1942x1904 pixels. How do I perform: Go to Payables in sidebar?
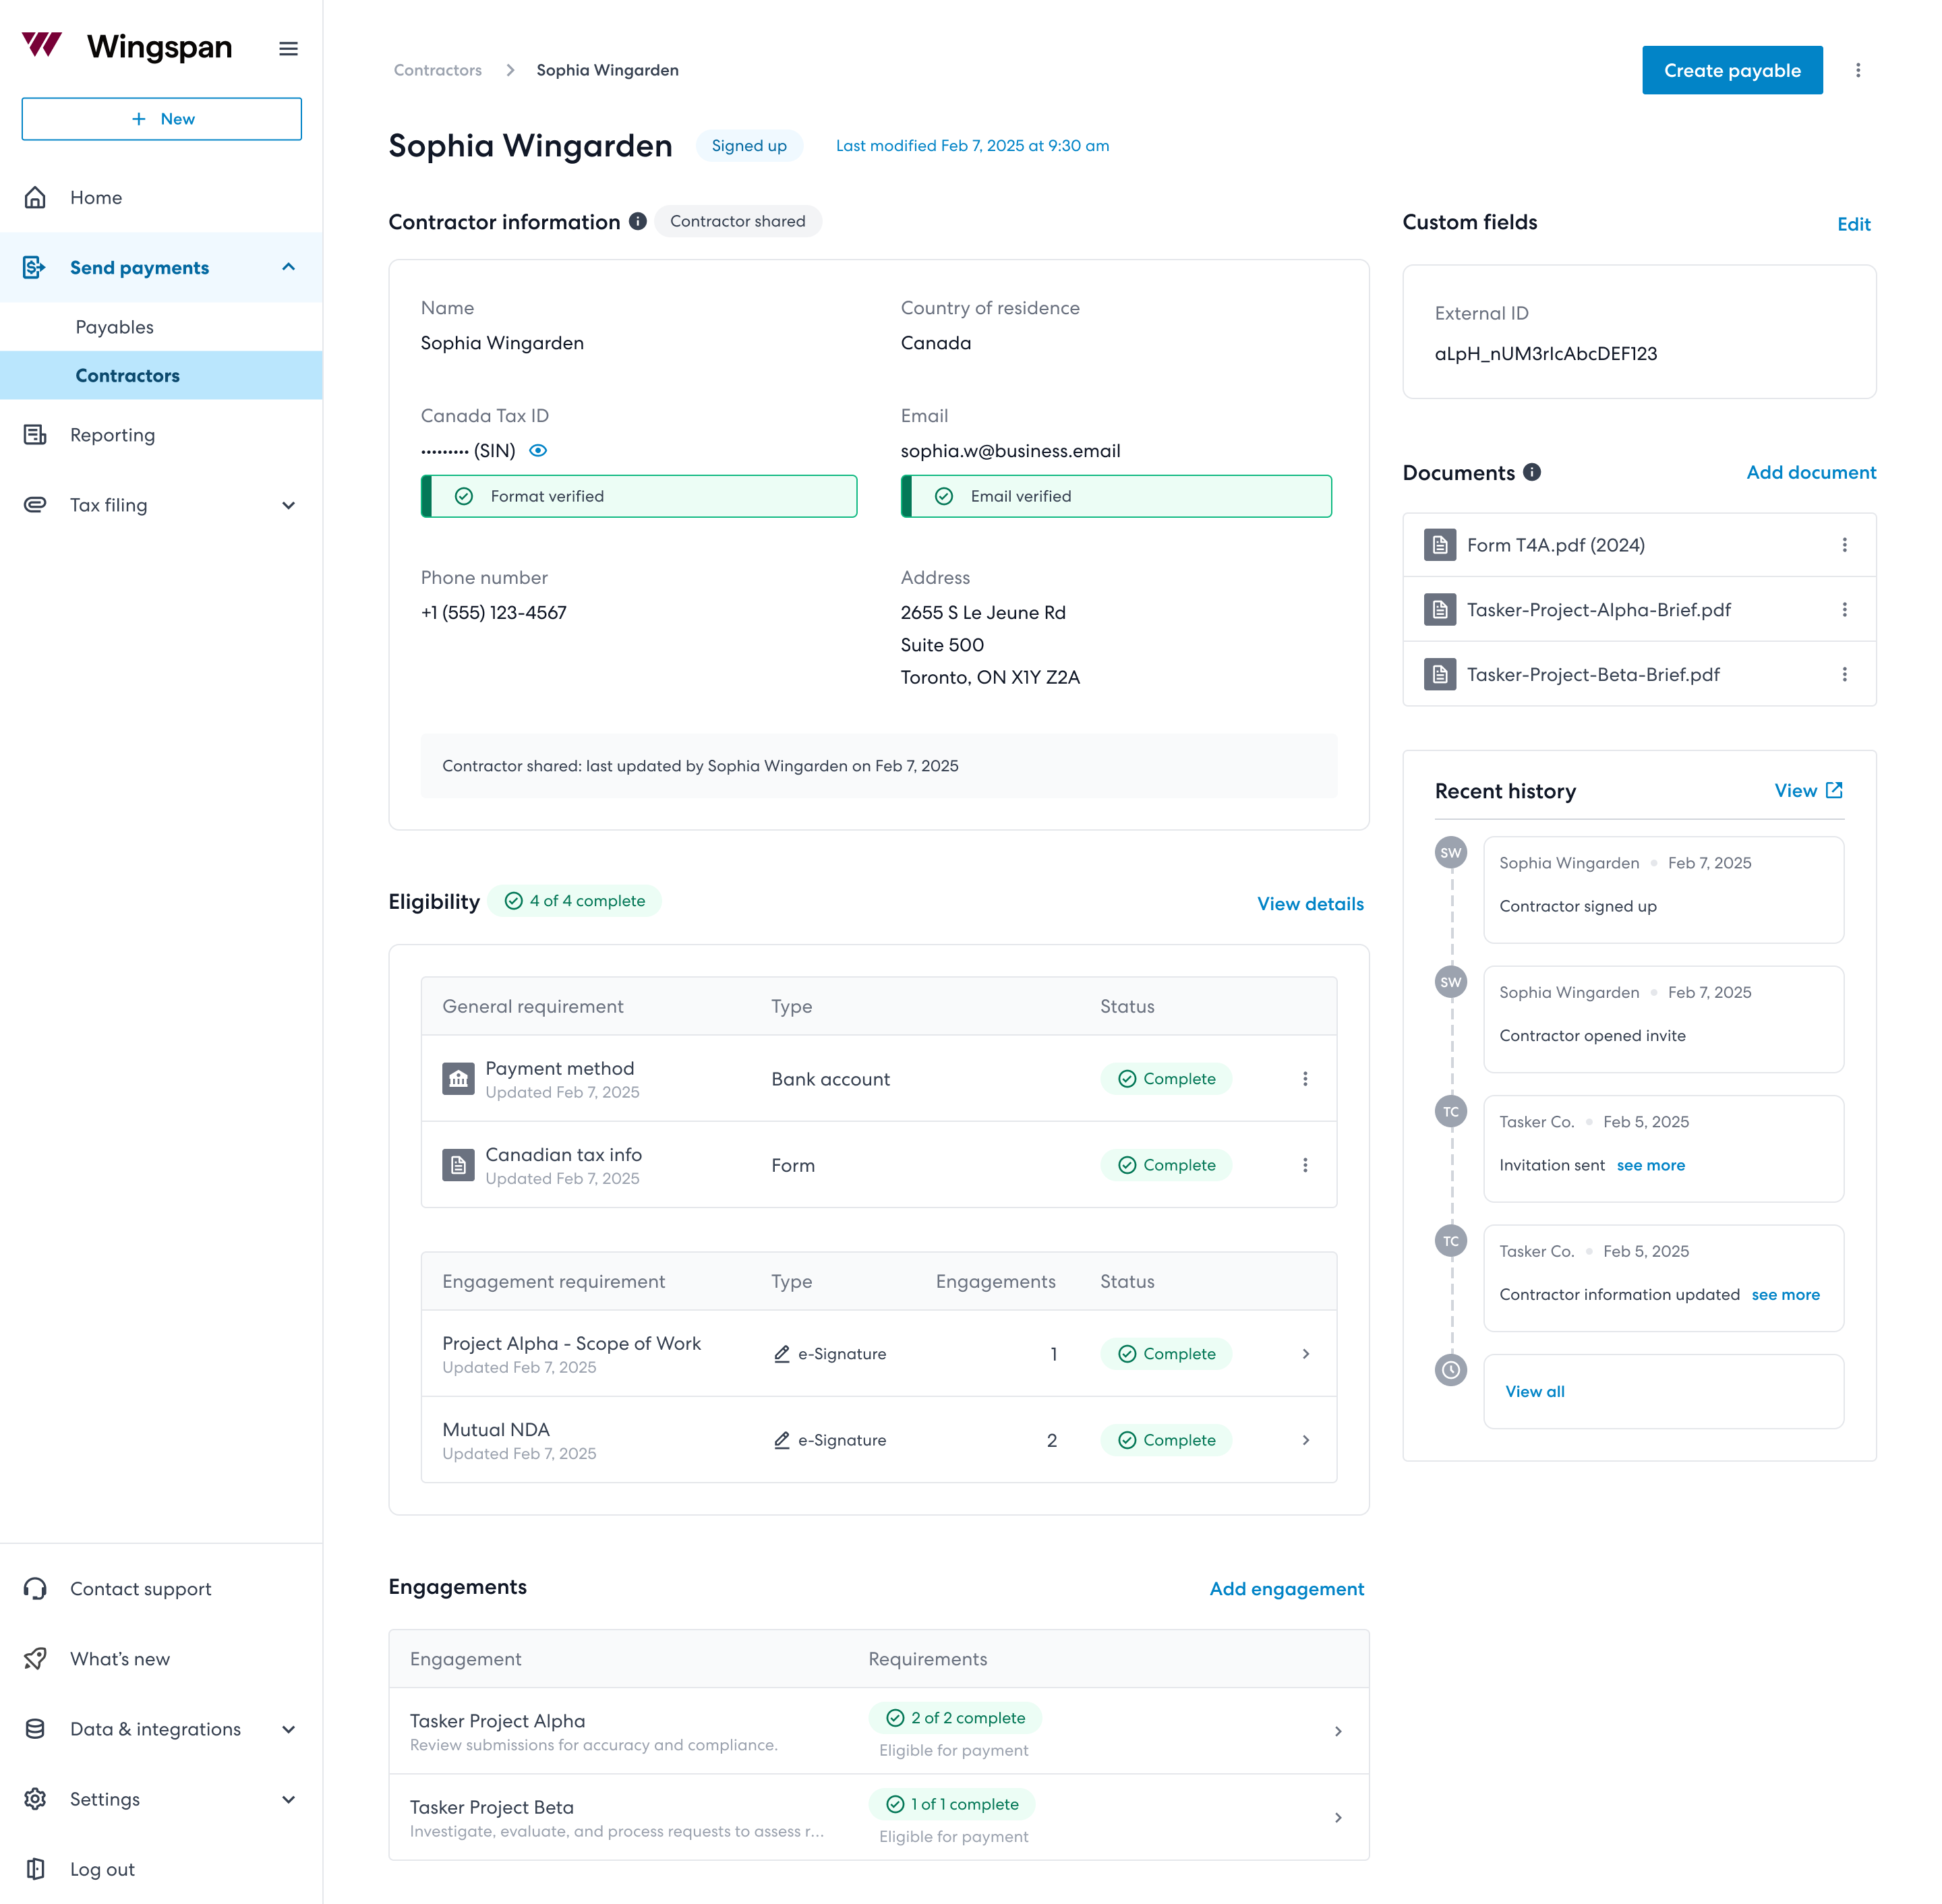tap(115, 327)
